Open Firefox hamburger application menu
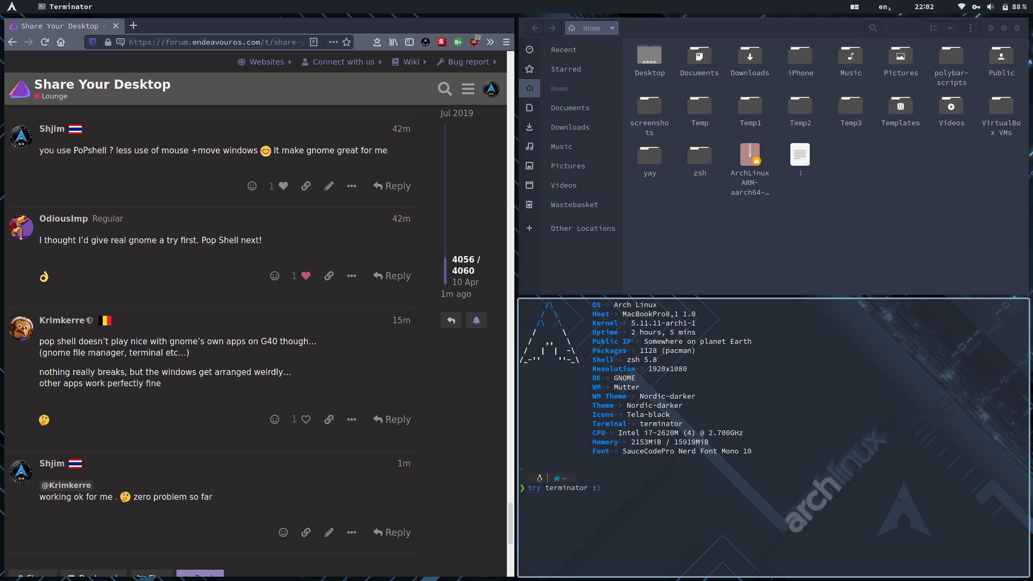Viewport: 1033px width, 581px height. [506, 42]
